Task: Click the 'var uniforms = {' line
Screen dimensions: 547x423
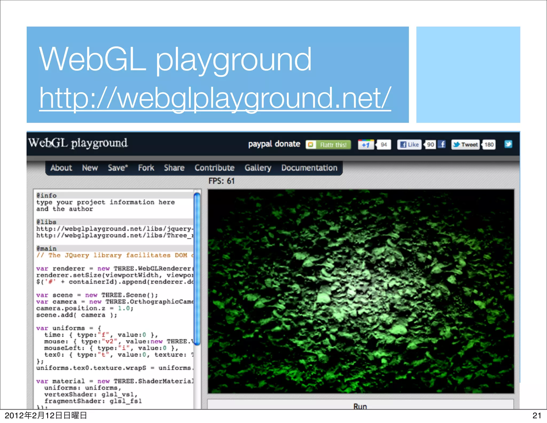Action: pyautogui.click(x=69, y=328)
